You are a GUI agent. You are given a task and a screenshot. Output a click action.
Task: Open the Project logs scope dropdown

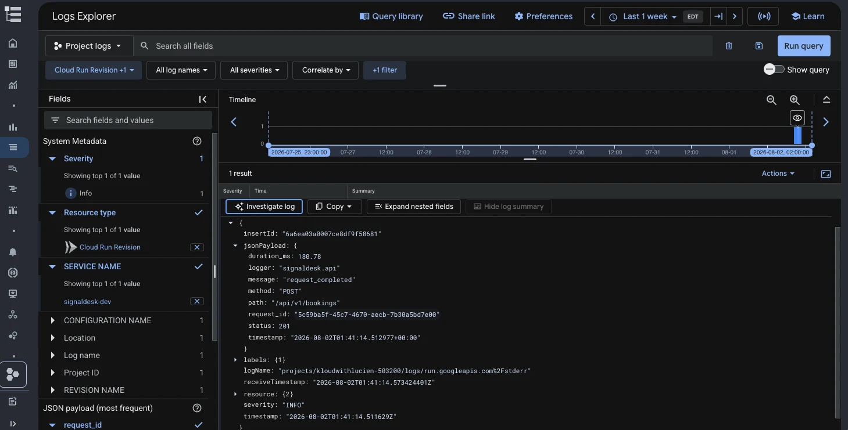(x=90, y=46)
